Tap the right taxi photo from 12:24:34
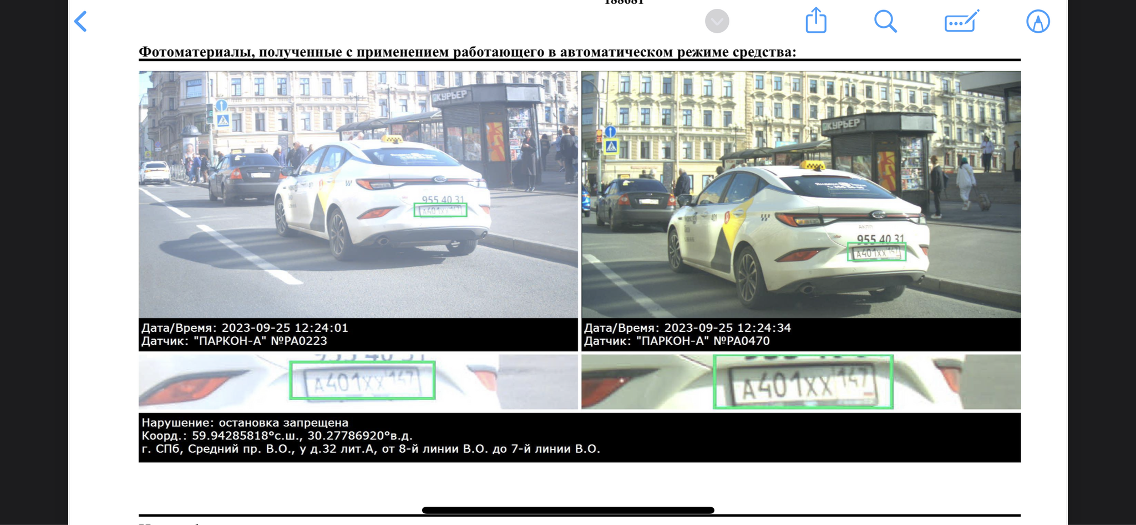 [x=801, y=194]
